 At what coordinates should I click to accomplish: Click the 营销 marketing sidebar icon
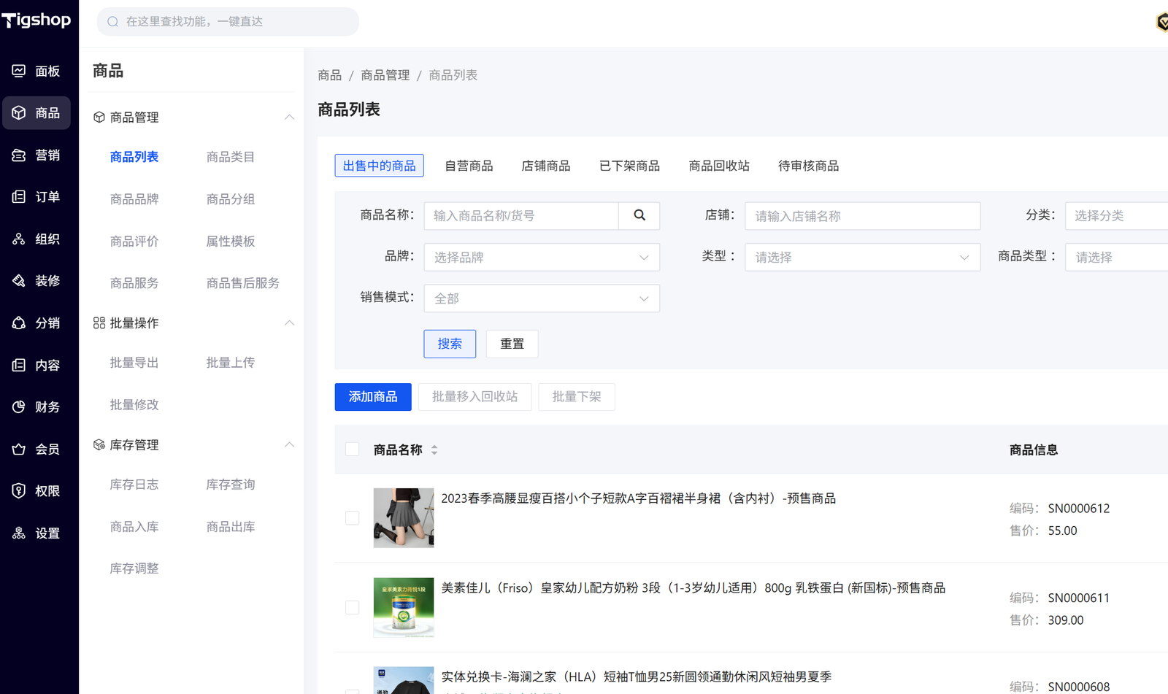pos(19,155)
